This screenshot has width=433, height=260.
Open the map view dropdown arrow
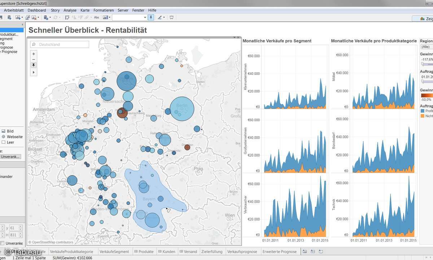234,37
